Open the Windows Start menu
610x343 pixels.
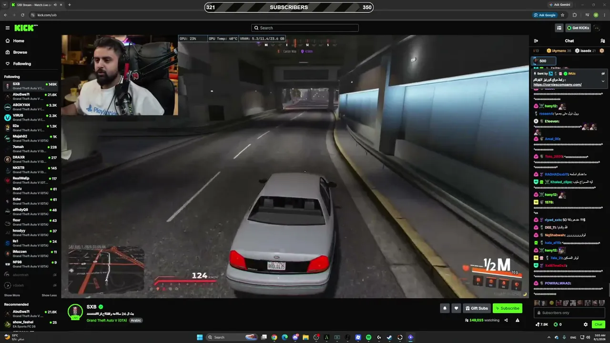(199, 337)
